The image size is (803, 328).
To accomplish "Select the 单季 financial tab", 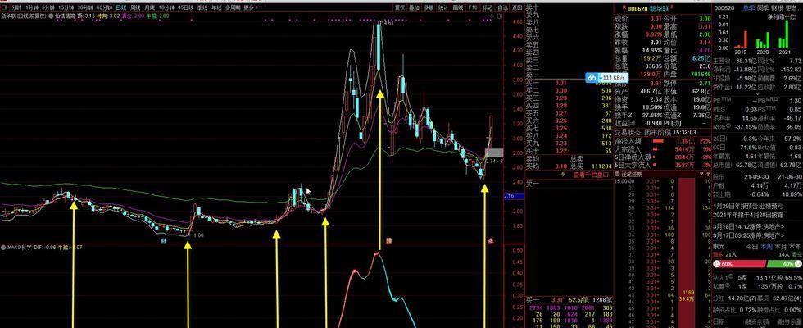I will pos(749,7).
